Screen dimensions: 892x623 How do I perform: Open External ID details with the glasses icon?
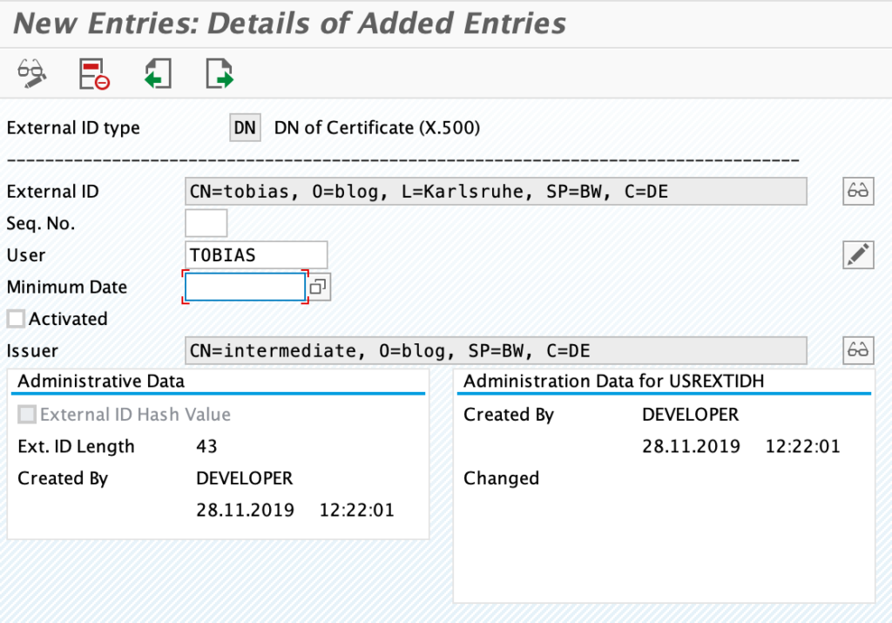pyautogui.click(x=857, y=191)
